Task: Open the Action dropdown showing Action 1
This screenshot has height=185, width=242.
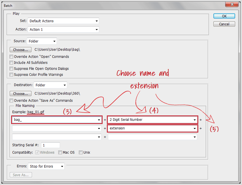Action: coord(63,29)
